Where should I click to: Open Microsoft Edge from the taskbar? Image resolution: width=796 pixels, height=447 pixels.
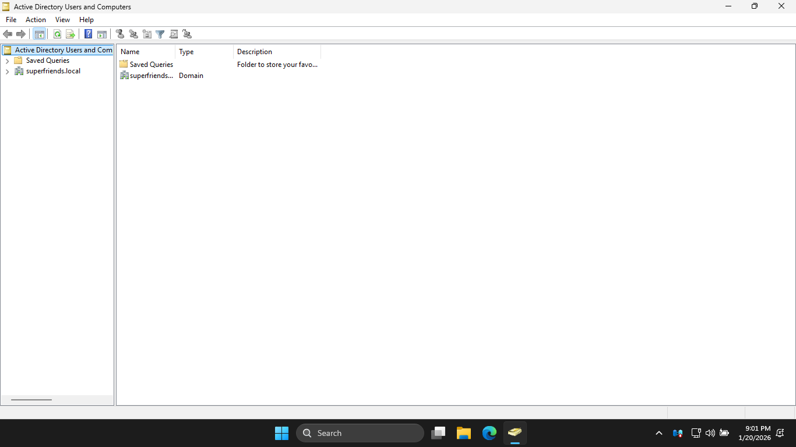pos(489,433)
